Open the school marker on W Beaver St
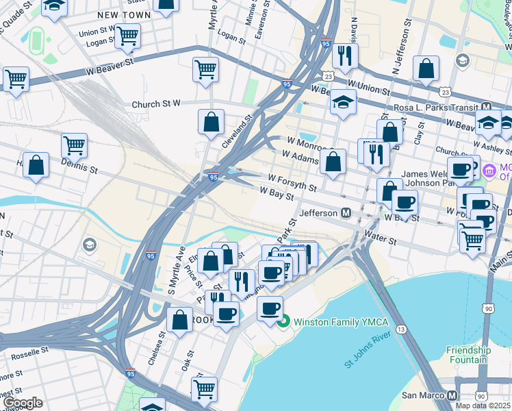The image size is (512, 411). coord(343,103)
